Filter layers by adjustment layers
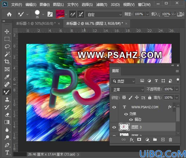Image resolution: width=186 pixels, height=158 pixels. click(149, 81)
